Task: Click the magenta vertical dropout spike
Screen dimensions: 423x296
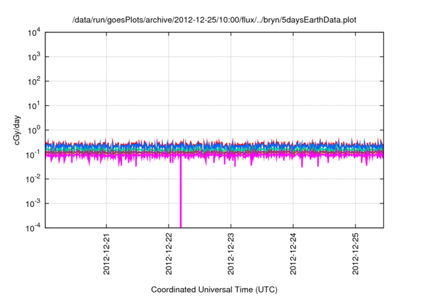Action: pos(180,193)
